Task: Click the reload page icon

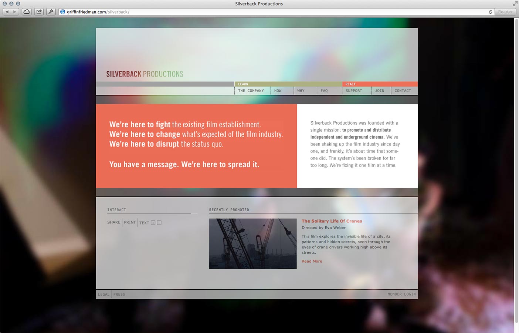Action: point(491,12)
